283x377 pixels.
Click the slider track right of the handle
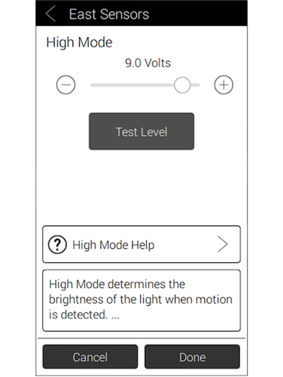[195, 85]
